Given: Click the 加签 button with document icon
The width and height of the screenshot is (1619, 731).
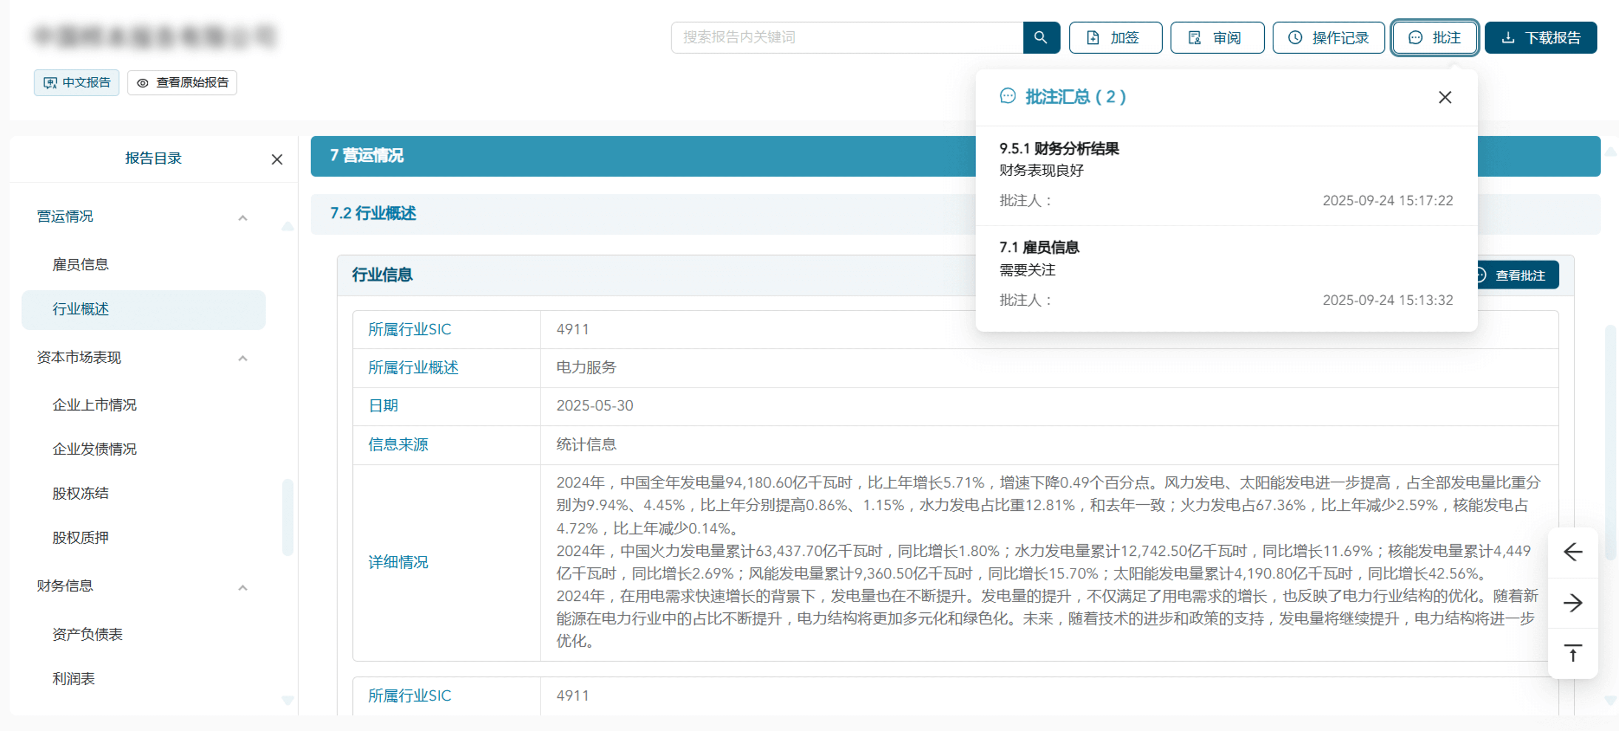Looking at the screenshot, I should point(1115,38).
